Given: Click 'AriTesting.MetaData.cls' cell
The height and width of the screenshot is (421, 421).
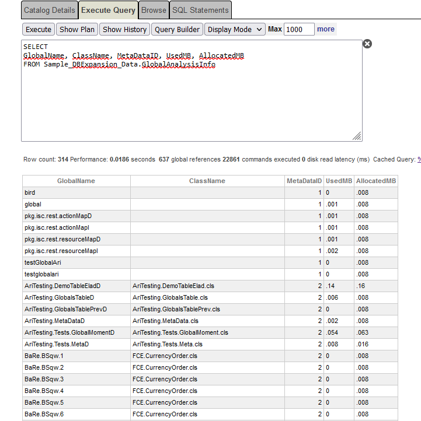Looking at the screenshot, I should [207, 321].
